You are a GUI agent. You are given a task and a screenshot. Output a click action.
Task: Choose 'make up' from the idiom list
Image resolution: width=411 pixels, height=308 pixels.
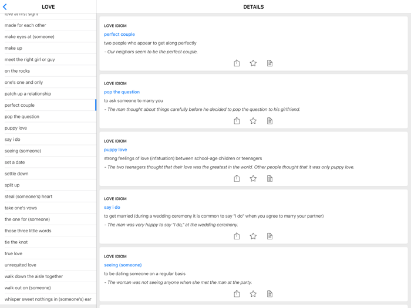click(x=48, y=48)
